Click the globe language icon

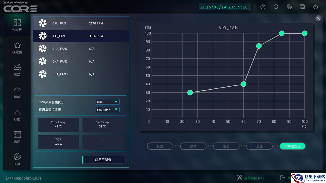[289, 7]
